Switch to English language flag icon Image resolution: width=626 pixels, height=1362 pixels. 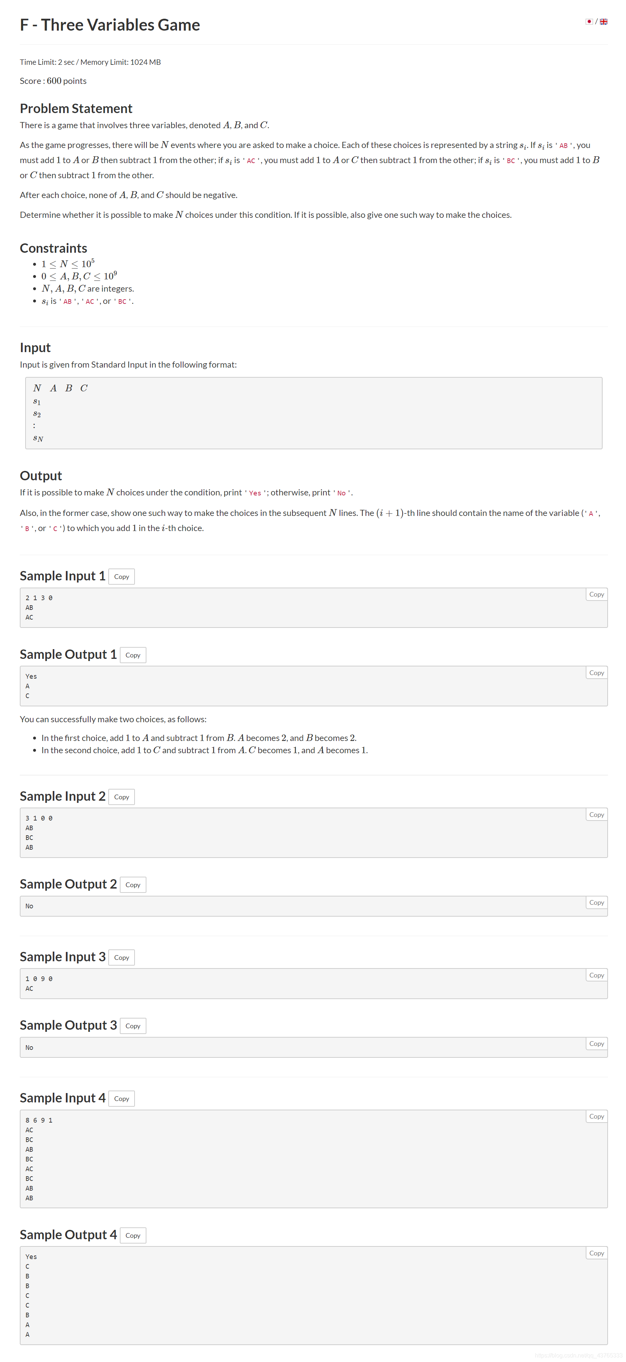pos(603,22)
